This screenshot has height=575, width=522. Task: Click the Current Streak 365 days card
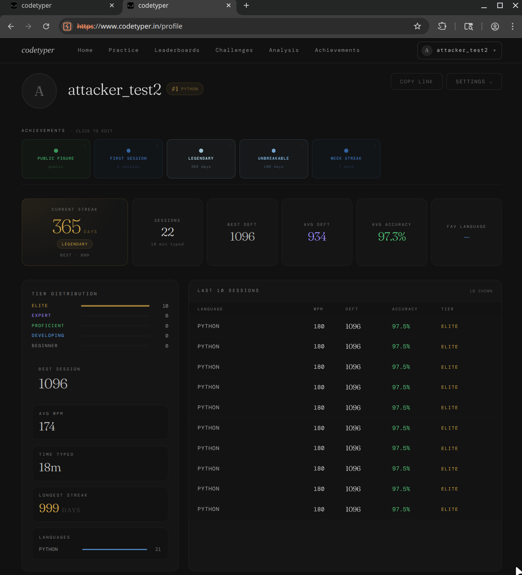75,232
